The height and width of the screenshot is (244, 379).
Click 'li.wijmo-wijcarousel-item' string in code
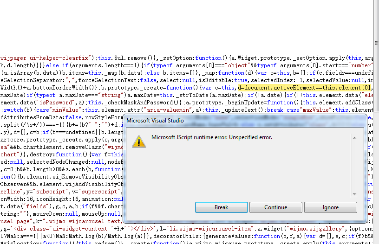click(209, 229)
